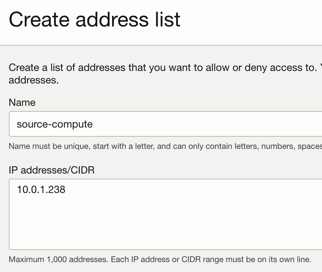Click the "source-compute" text in Name field
The image size is (322, 272).
click(x=55, y=124)
